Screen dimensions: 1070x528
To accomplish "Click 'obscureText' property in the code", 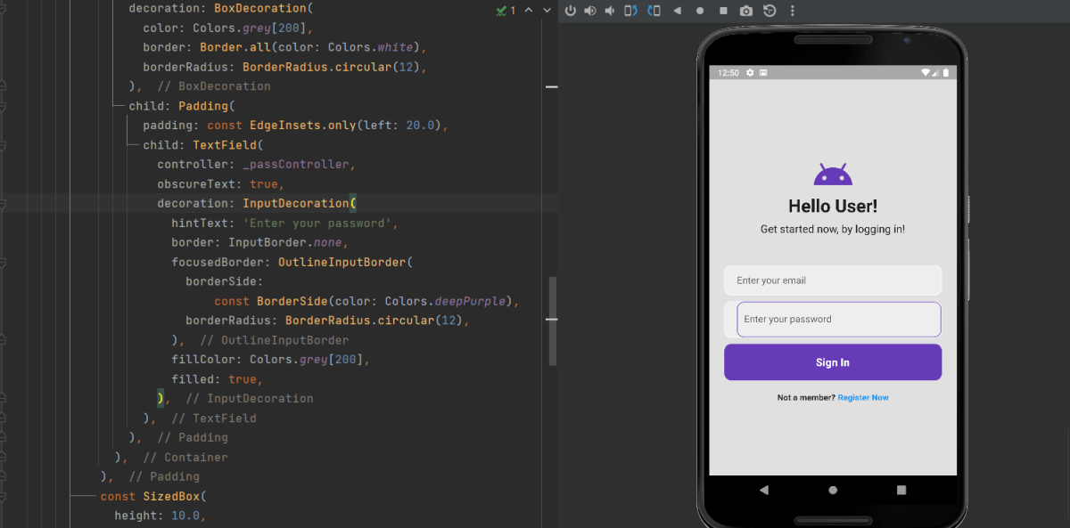I will (x=196, y=184).
